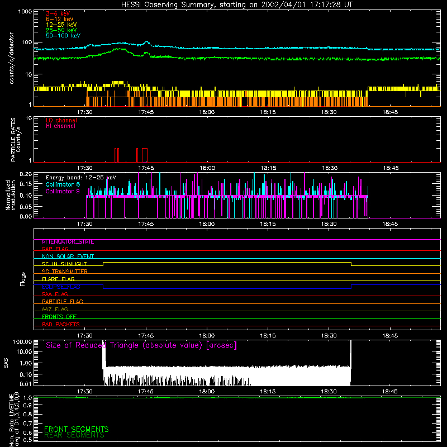Click the vertical 'Flags' axis label

(23, 279)
